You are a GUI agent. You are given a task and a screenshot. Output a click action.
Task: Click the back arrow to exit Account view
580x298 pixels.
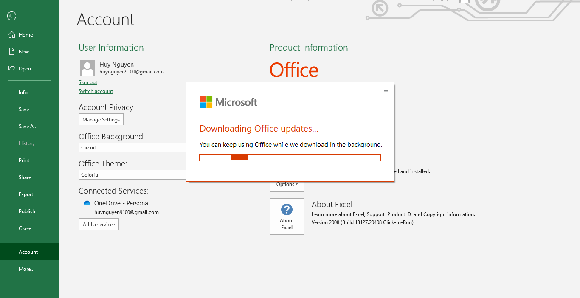point(11,16)
